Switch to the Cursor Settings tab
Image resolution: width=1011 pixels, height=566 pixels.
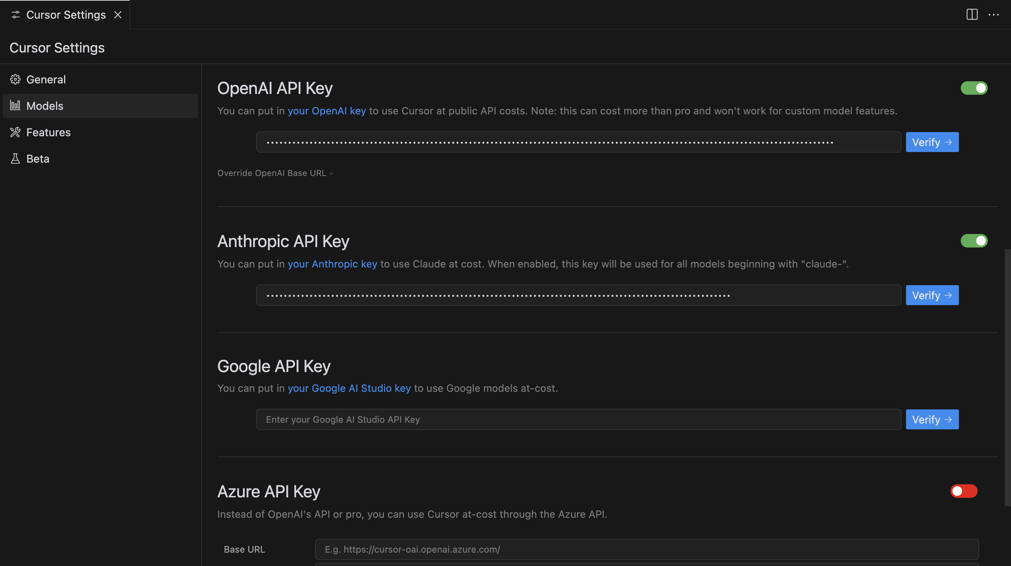[65, 14]
